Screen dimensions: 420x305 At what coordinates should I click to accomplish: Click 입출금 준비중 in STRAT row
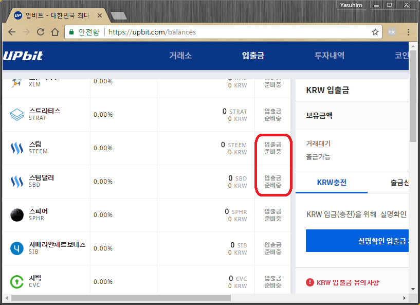(273, 115)
